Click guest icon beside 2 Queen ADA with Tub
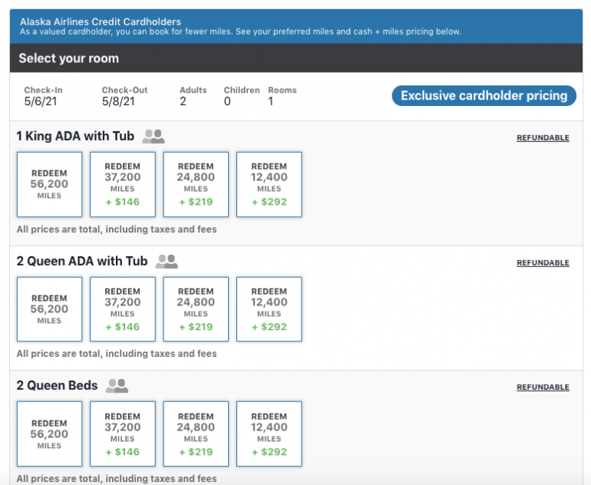 point(167,262)
